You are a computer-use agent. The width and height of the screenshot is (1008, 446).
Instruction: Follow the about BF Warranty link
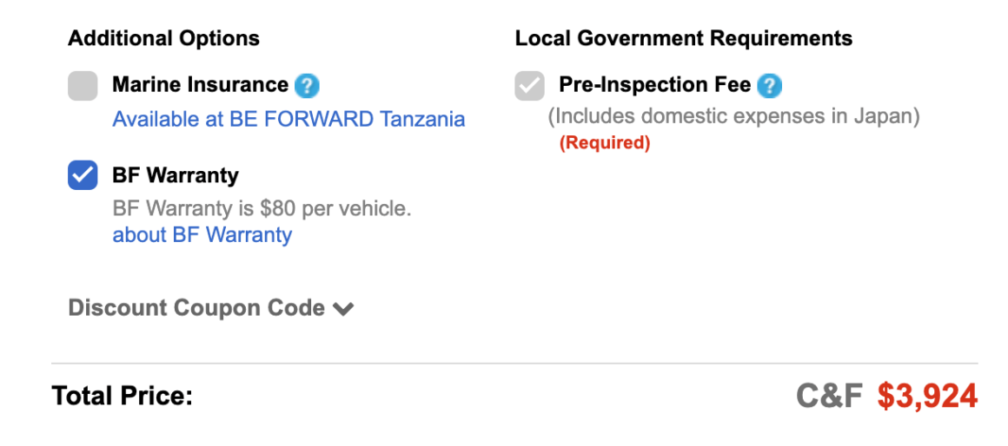click(202, 235)
